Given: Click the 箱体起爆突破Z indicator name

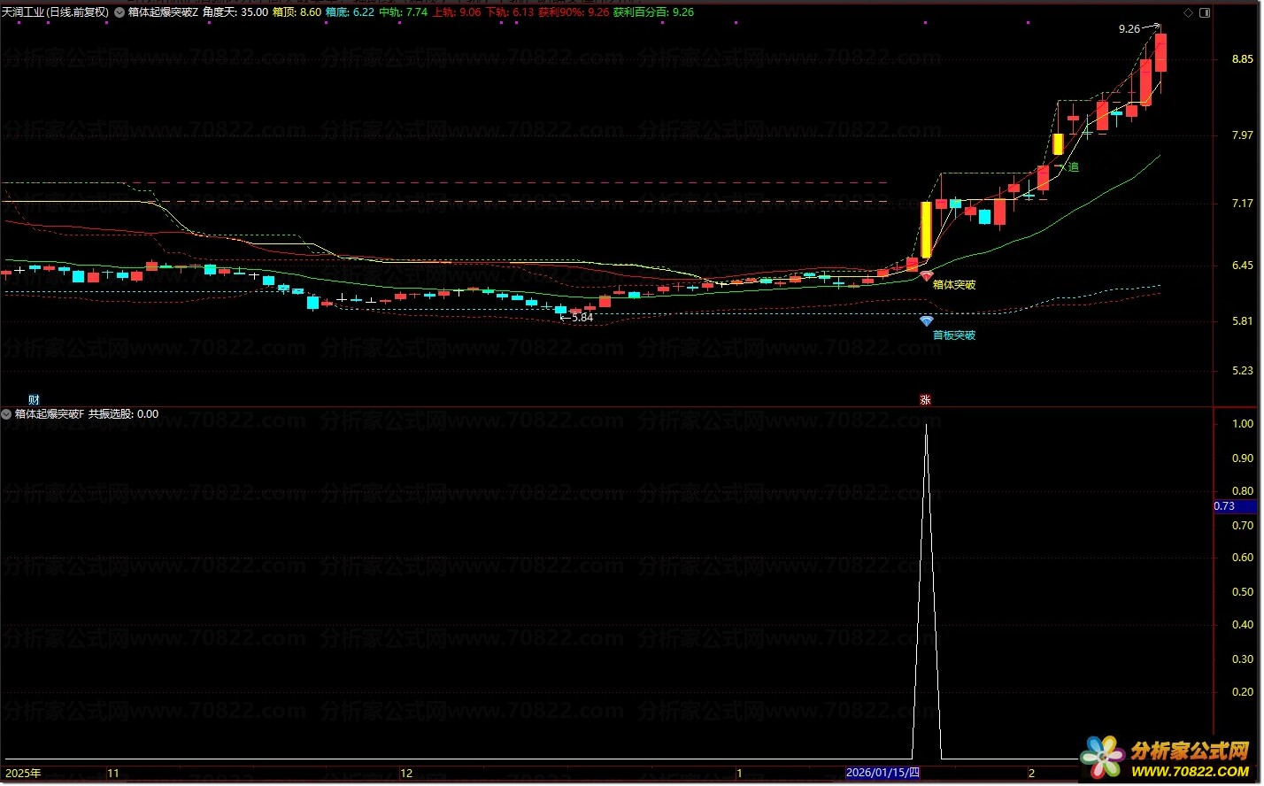Looking at the screenshot, I should click(163, 12).
